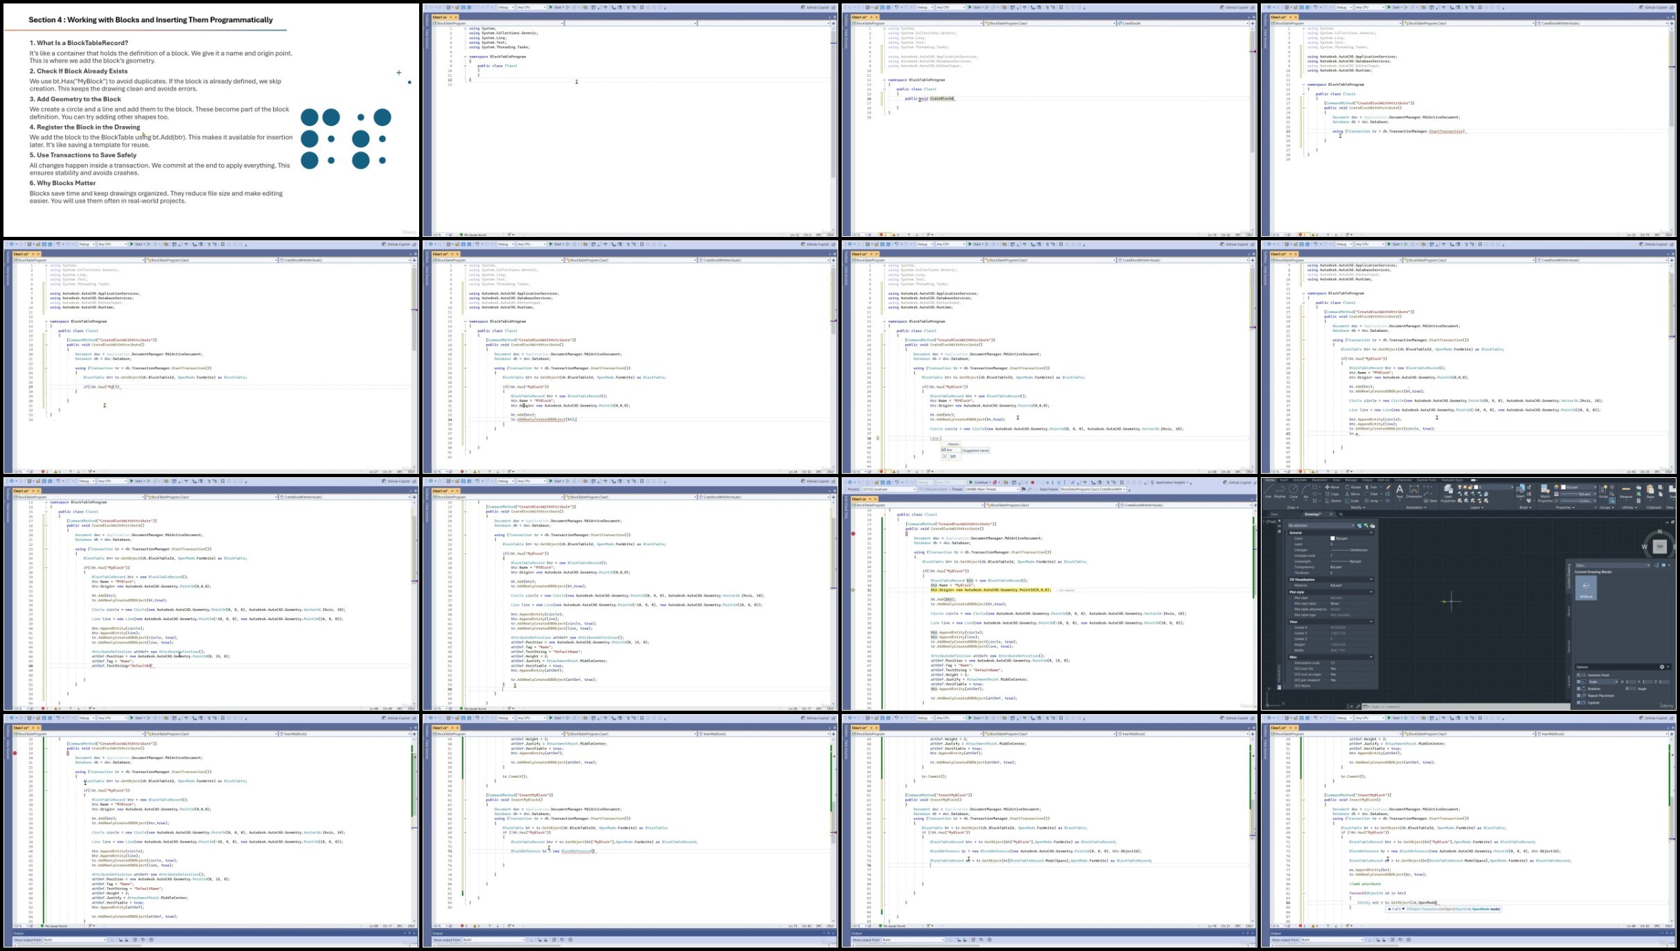The width and height of the screenshot is (1680, 951).
Task: Open the Manage ribbon tab in AutoCAD
Action: 1351,480
